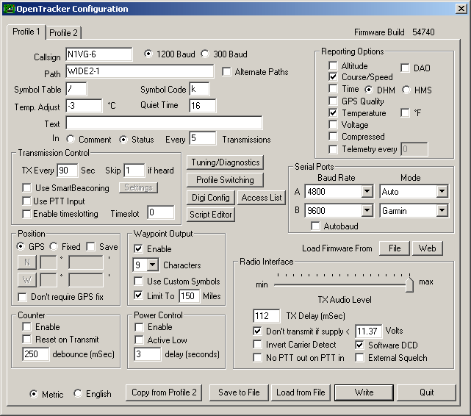471x416 pixels.
Task: Enable the Counter checkbox
Action: click(26, 326)
